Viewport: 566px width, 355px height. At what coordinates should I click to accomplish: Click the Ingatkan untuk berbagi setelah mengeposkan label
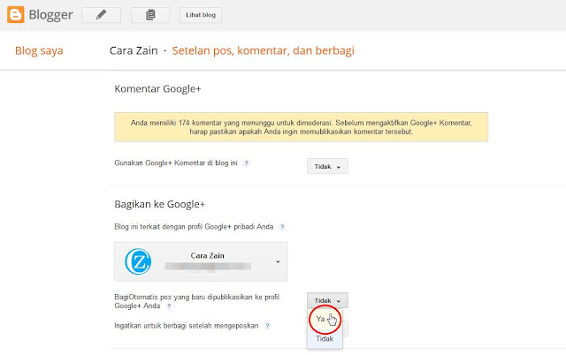187,326
